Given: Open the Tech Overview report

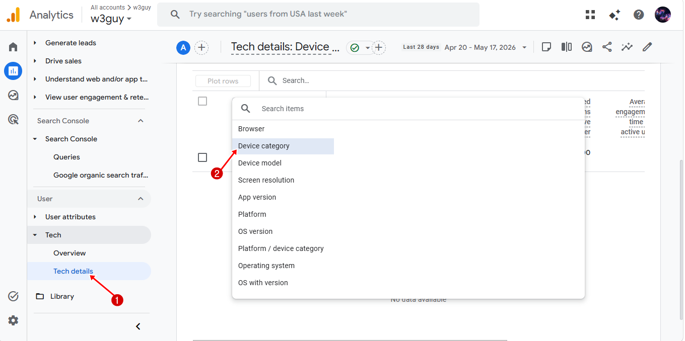Looking at the screenshot, I should [70, 253].
